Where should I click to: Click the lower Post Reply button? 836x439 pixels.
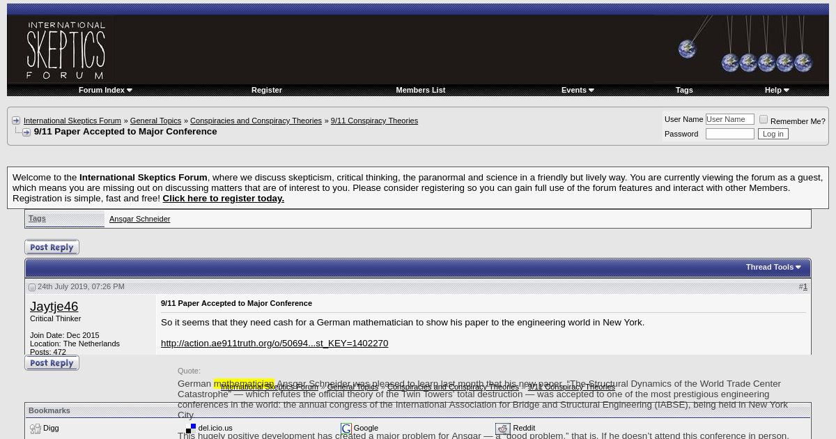click(x=52, y=363)
